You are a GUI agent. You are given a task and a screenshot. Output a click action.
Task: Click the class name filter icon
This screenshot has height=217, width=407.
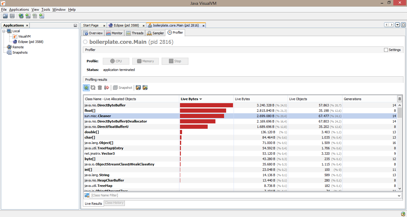pos(87,195)
